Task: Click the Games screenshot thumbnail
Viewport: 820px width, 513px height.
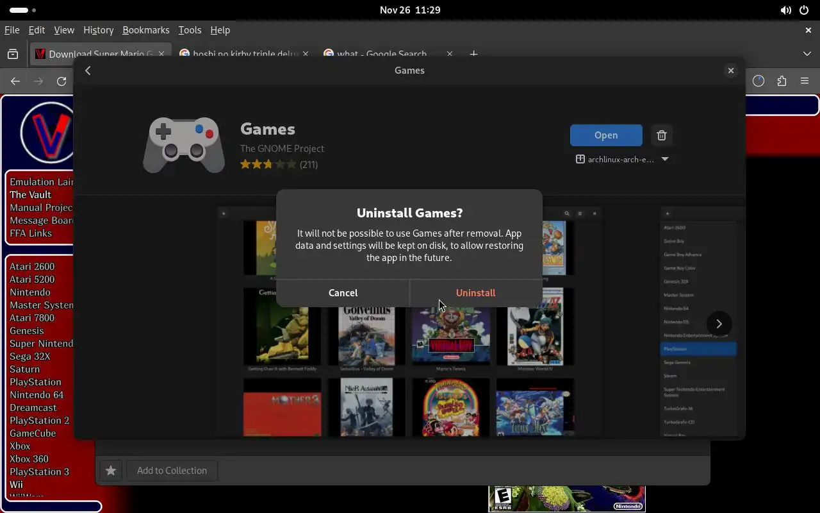Action: (x=409, y=321)
